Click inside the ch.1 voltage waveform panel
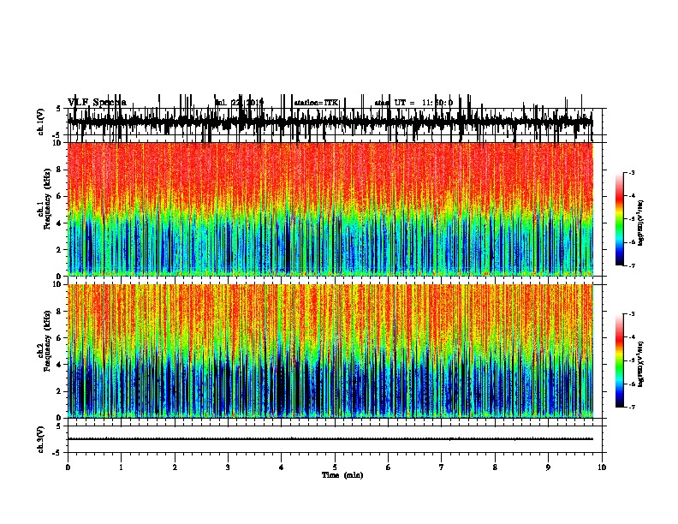 [x=335, y=122]
